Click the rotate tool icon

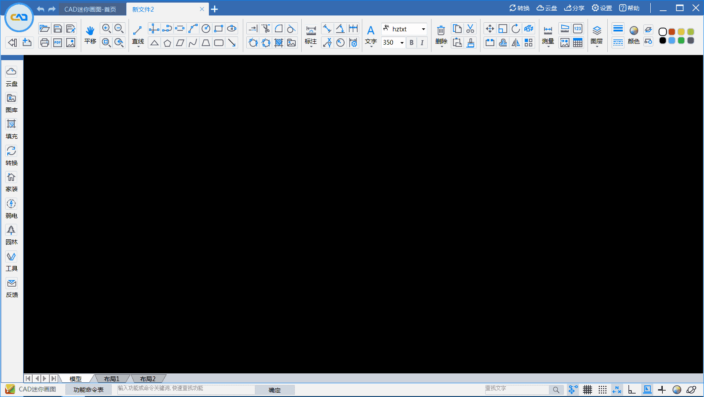click(x=516, y=29)
